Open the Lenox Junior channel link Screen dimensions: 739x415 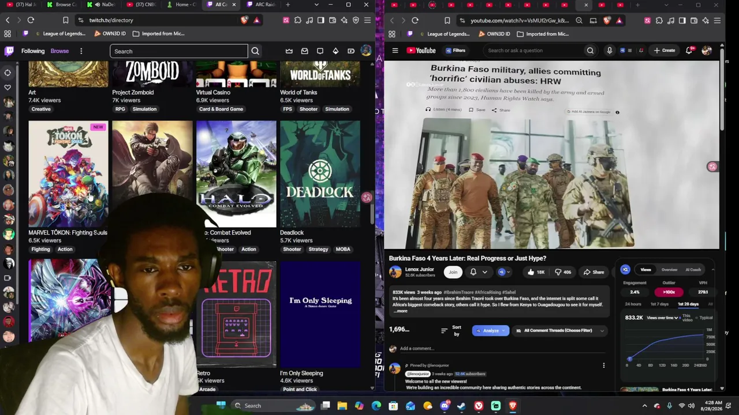click(419, 269)
